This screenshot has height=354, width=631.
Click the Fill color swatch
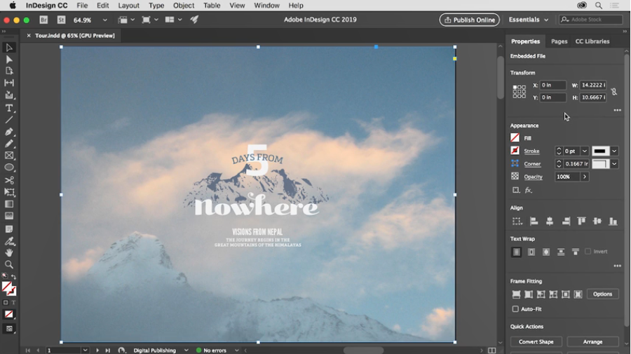click(x=515, y=138)
